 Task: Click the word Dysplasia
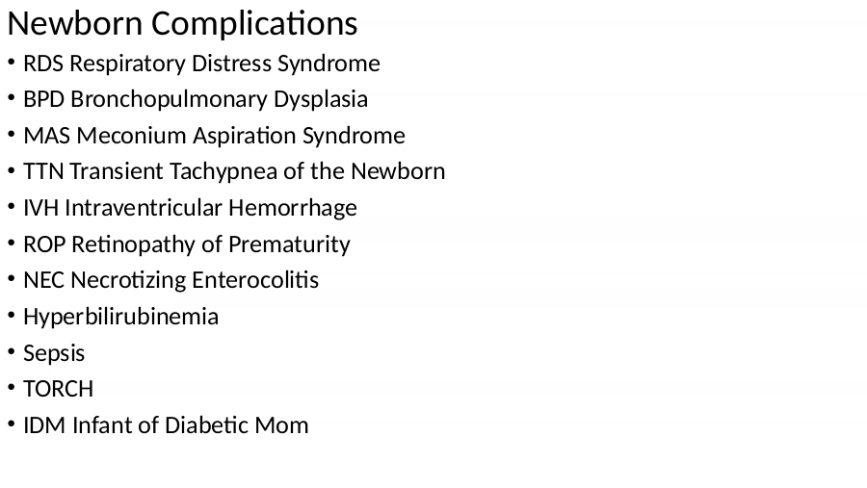click(x=321, y=100)
